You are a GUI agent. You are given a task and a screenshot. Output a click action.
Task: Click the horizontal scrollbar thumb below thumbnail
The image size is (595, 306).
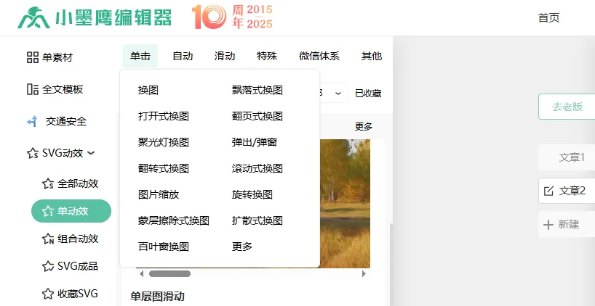169,273
